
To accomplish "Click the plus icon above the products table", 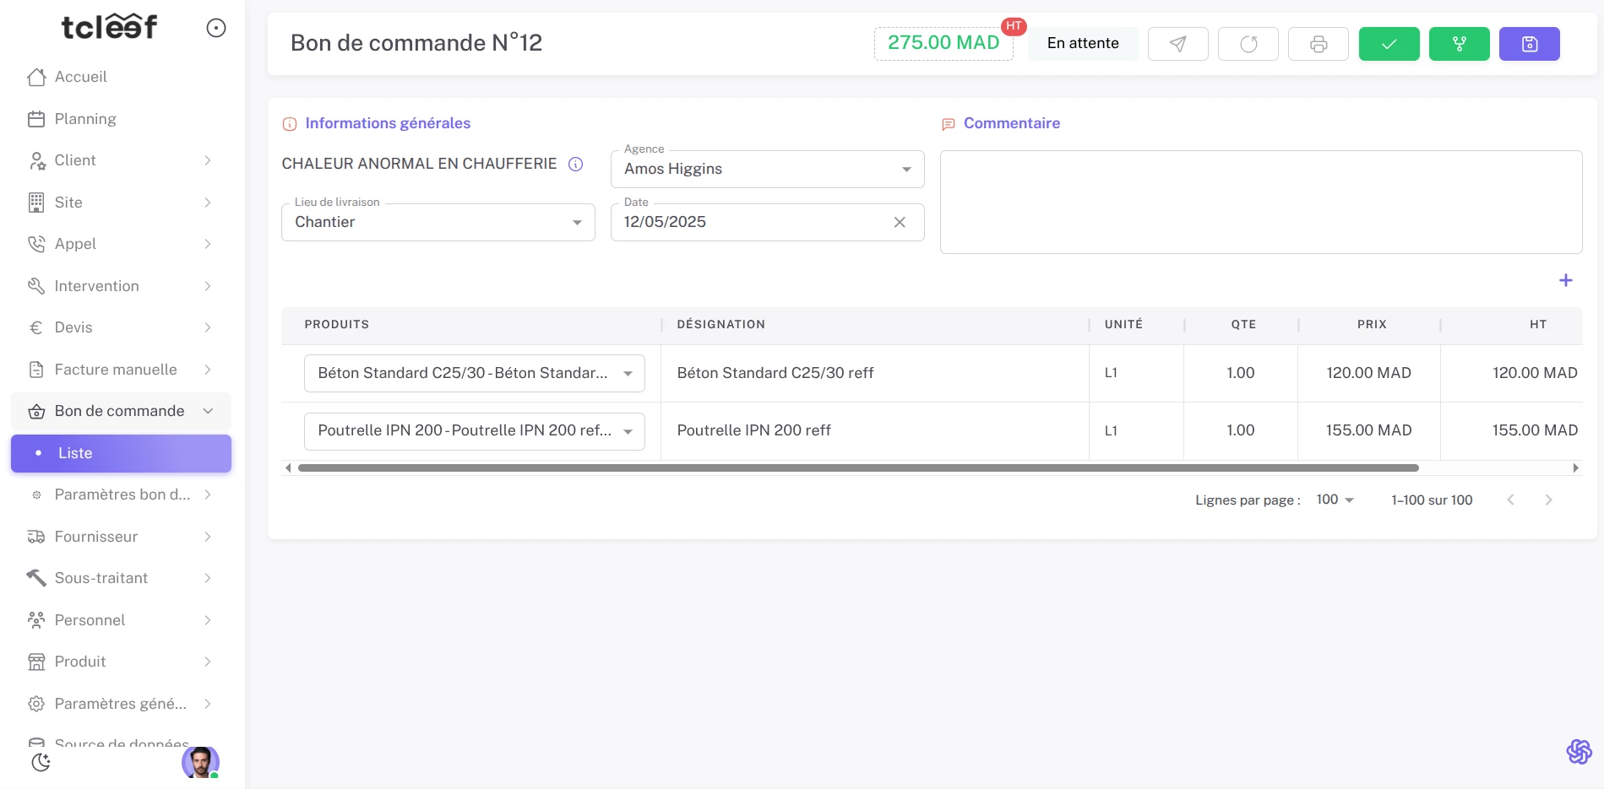I will pyautogui.click(x=1568, y=280).
